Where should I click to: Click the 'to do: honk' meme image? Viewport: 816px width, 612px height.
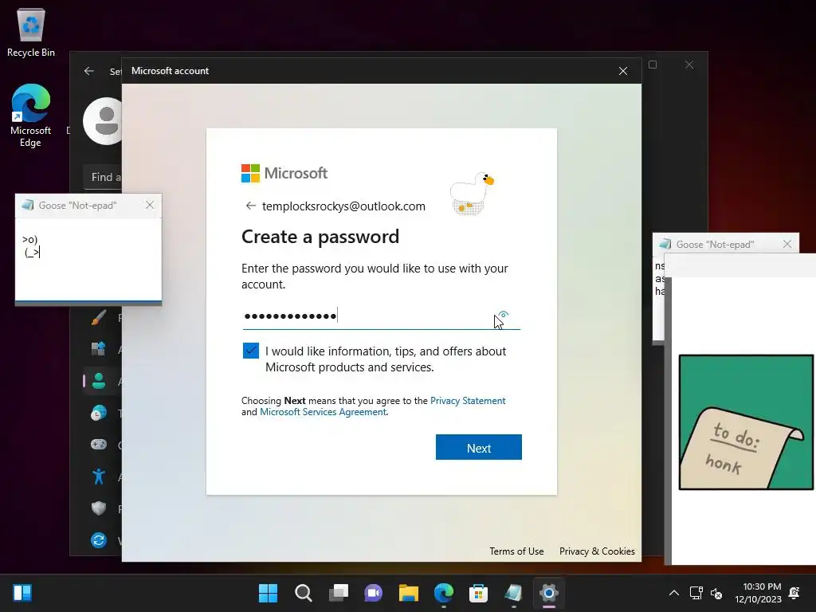click(746, 422)
